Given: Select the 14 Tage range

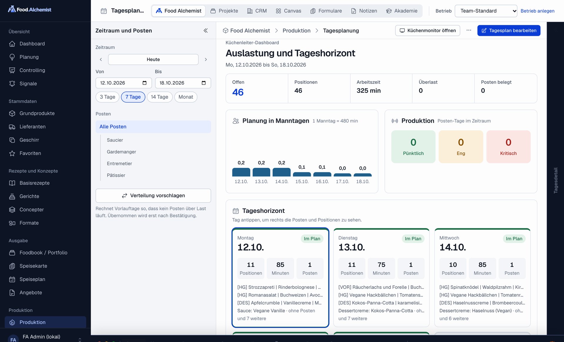Looking at the screenshot, I should coord(160,97).
